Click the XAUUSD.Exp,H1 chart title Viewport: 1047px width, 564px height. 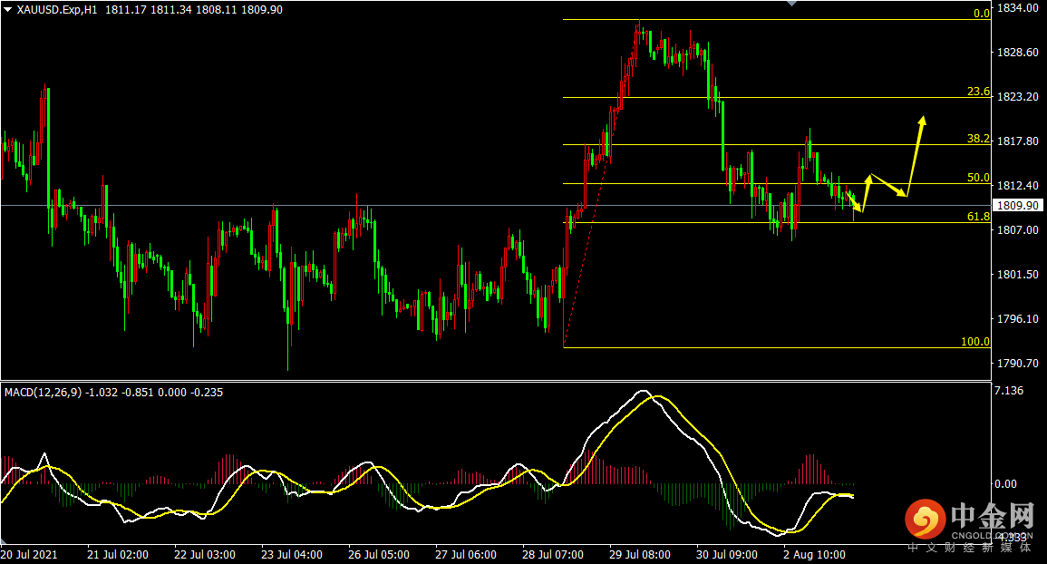(57, 10)
